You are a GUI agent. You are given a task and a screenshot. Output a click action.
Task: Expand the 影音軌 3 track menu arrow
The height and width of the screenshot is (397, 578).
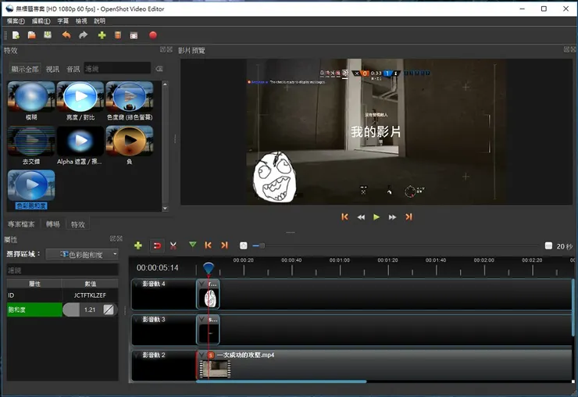(136, 320)
